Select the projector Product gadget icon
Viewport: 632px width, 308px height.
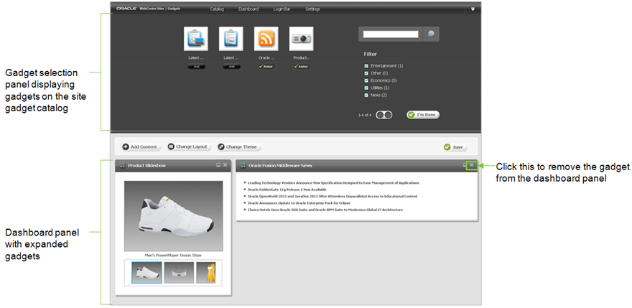[x=302, y=39]
